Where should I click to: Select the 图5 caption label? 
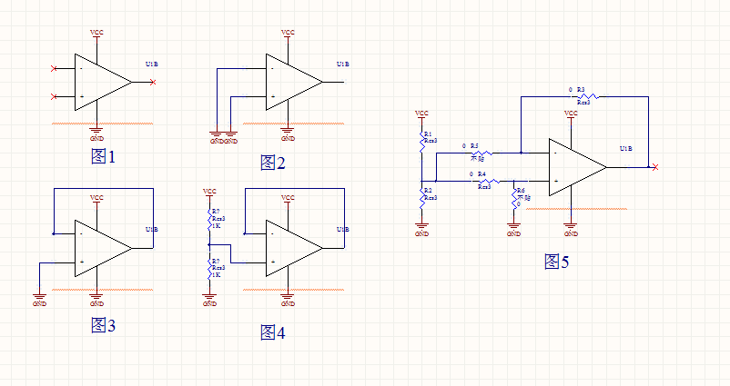pyautogui.click(x=555, y=262)
